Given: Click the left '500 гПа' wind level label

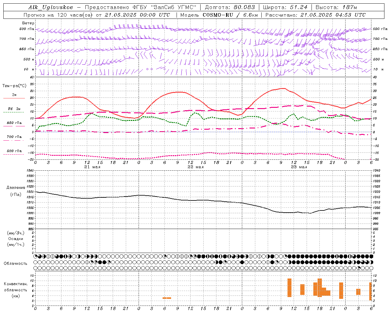Looking at the screenshot, I should point(27,29).
